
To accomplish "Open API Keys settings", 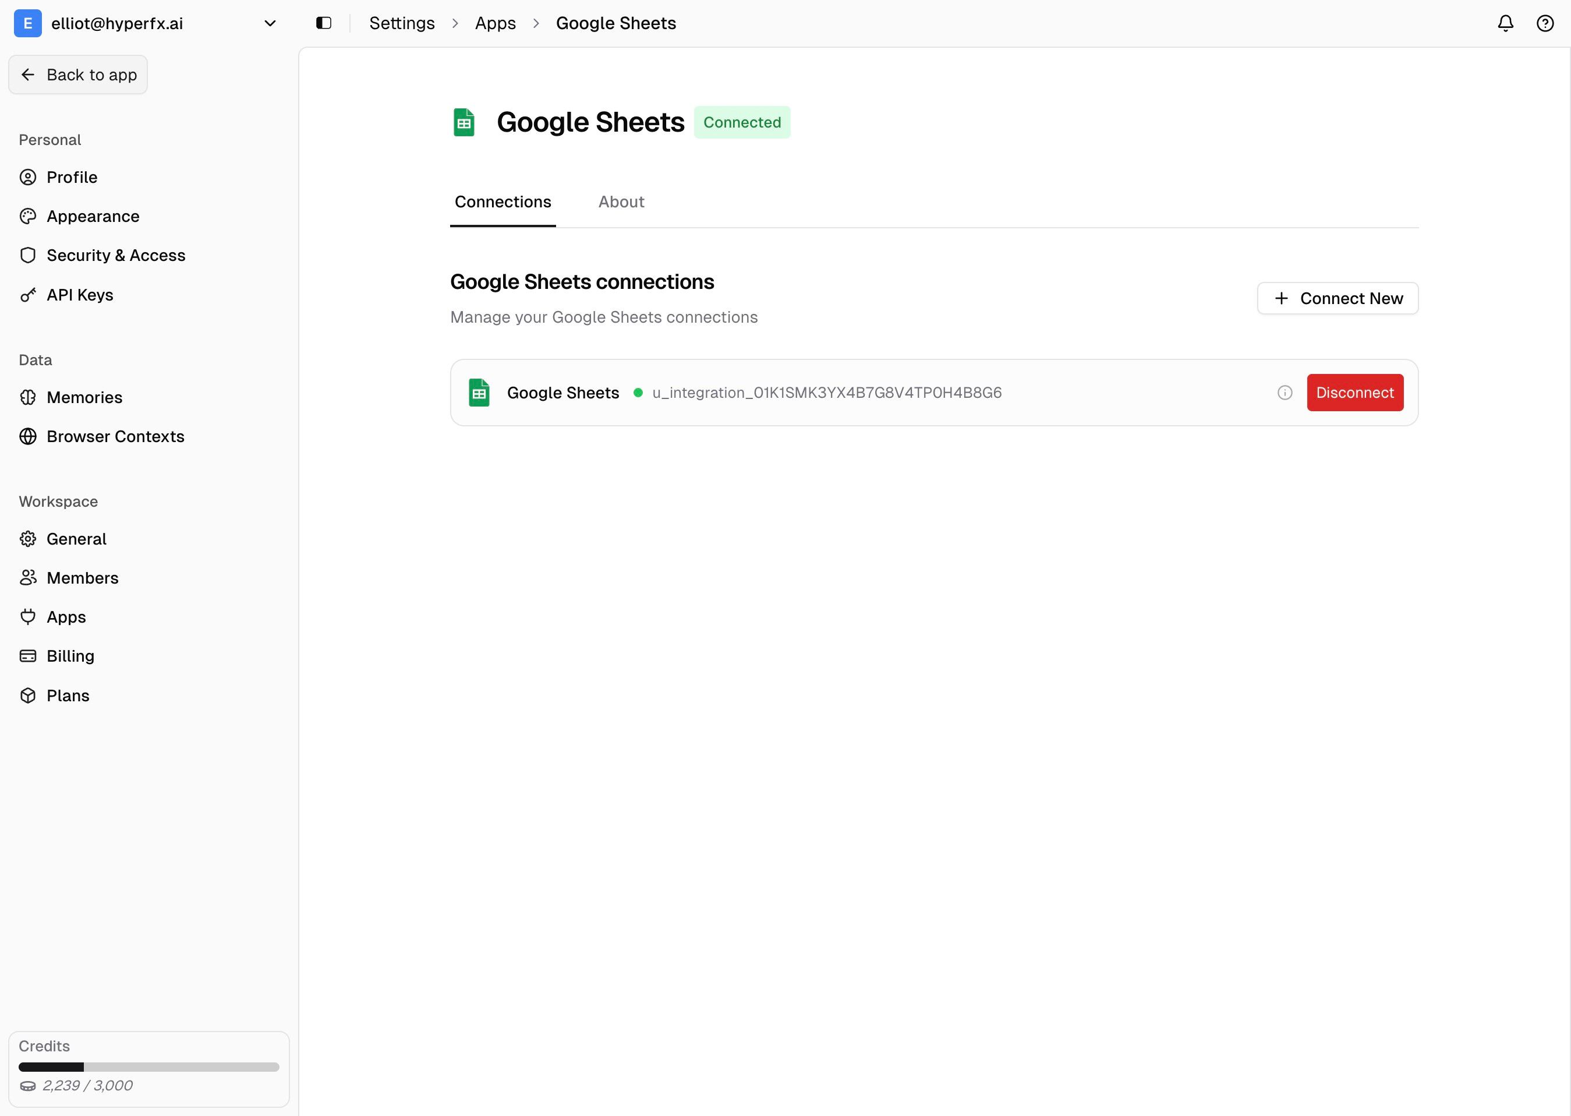I will (80, 295).
